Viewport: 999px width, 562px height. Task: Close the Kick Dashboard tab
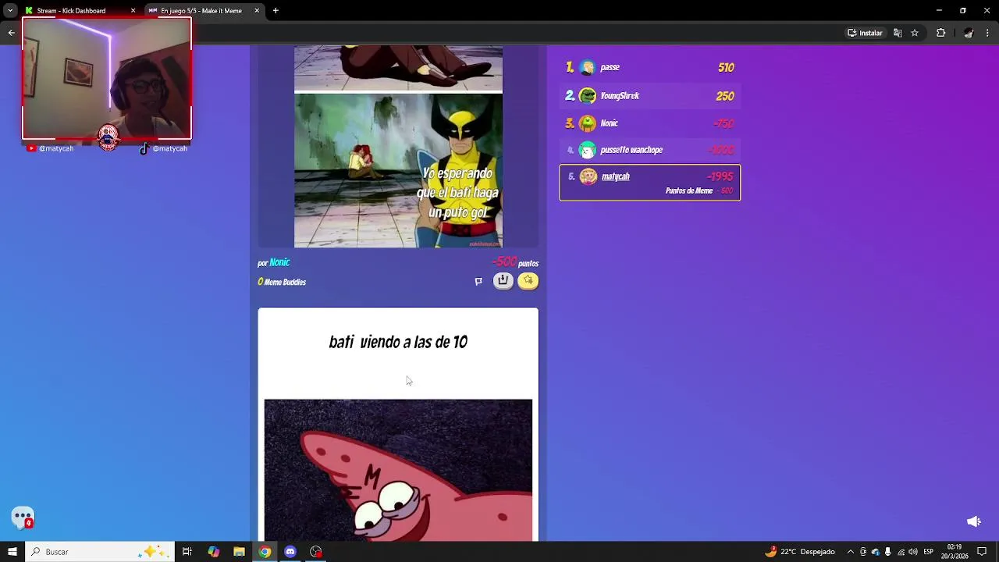tap(133, 11)
